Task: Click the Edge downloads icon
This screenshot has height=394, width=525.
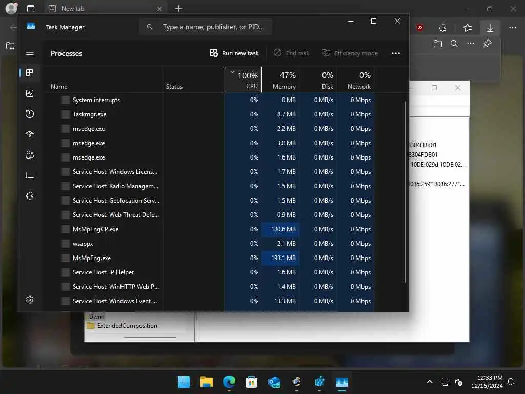Action: coord(490,28)
